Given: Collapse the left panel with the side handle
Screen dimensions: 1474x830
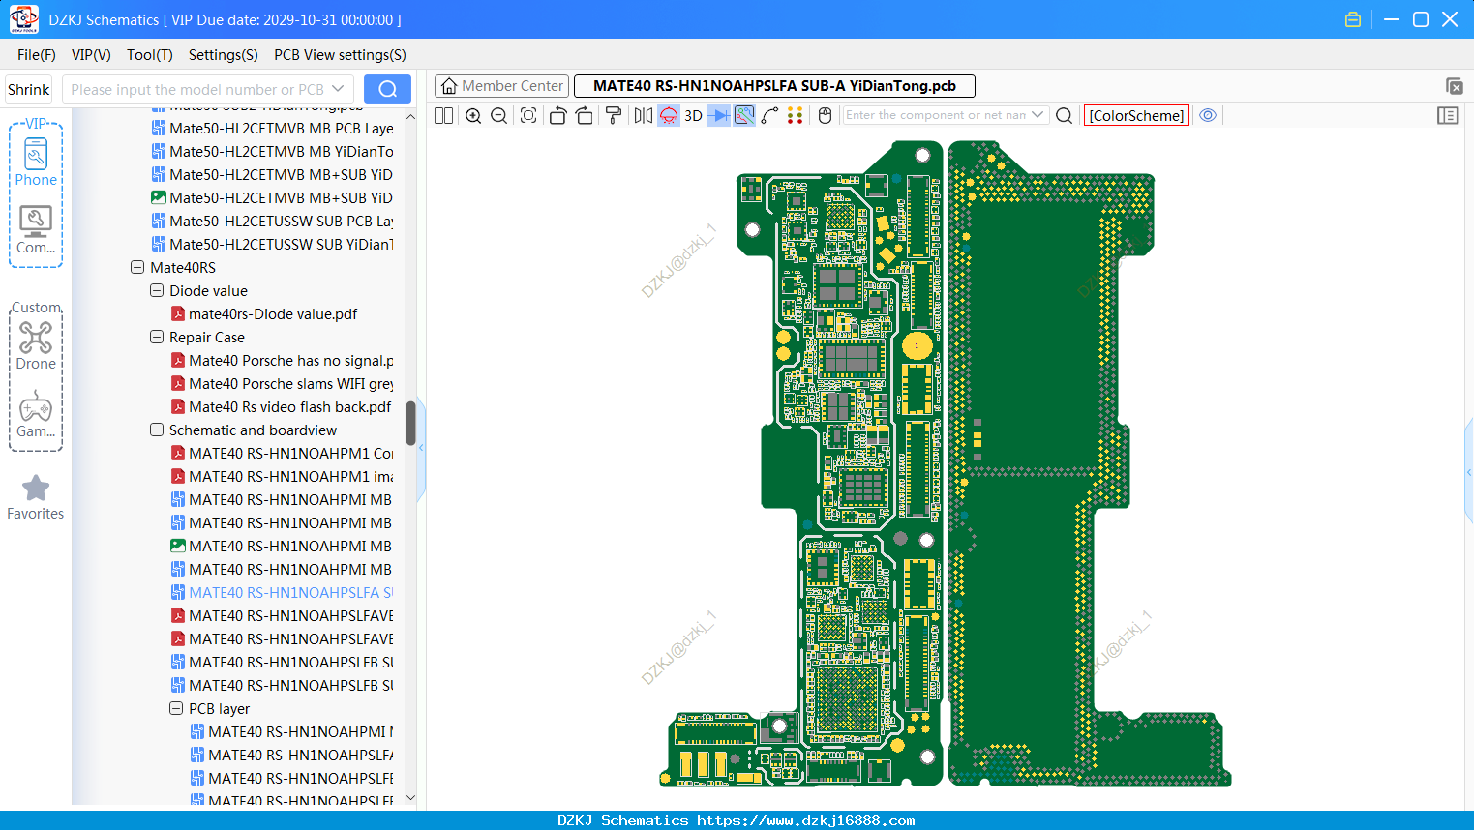Looking at the screenshot, I should click(x=421, y=449).
